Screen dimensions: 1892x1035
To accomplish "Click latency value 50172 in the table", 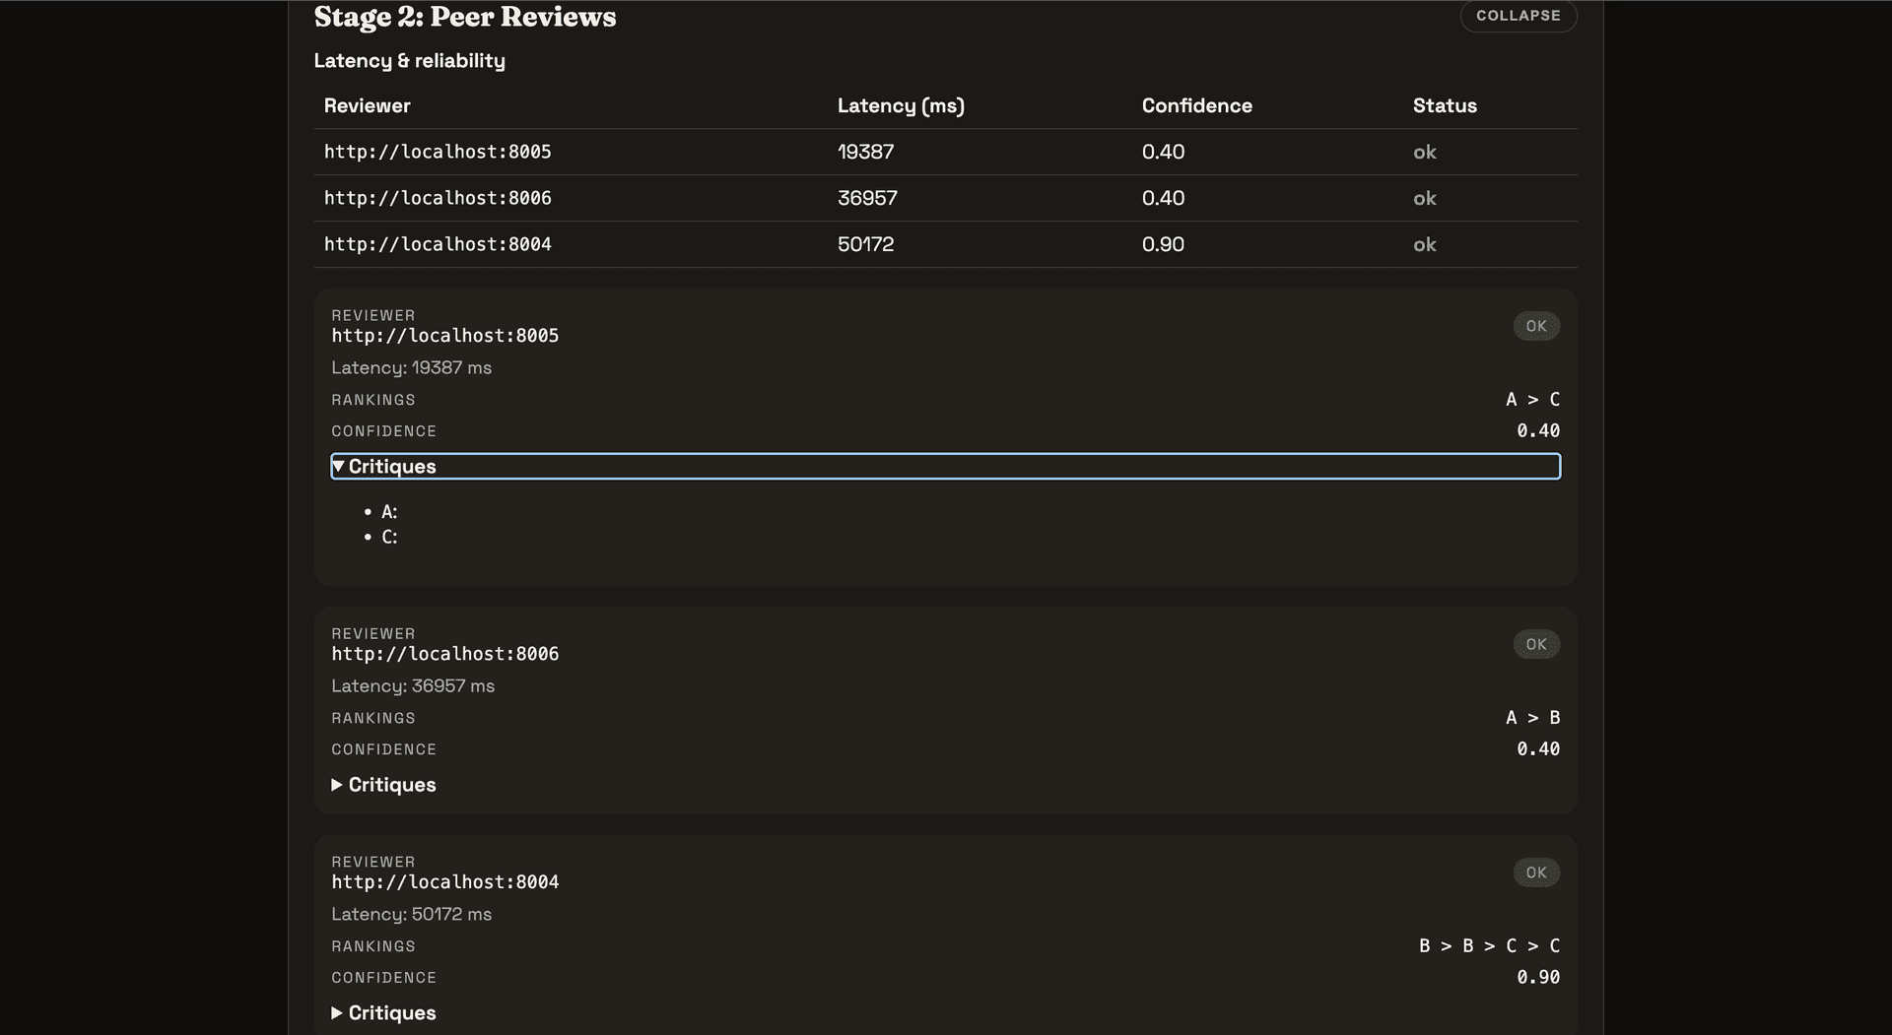I will [x=865, y=244].
